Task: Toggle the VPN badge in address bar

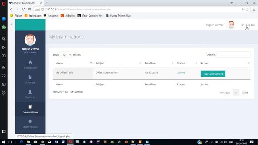Action: point(37,10)
